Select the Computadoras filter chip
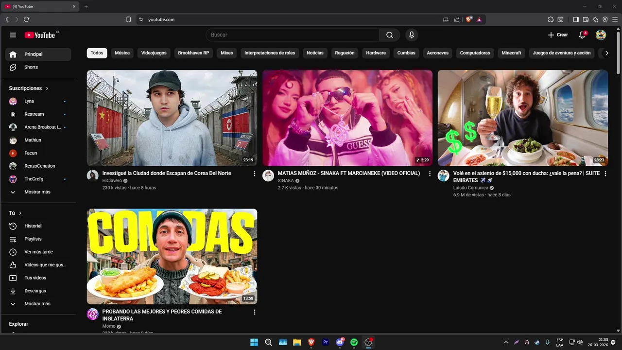This screenshot has height=350, width=622. [x=475, y=53]
